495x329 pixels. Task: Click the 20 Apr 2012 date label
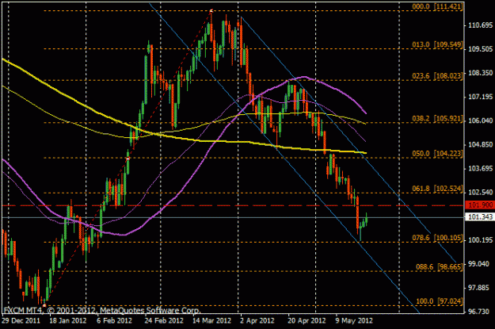click(307, 321)
